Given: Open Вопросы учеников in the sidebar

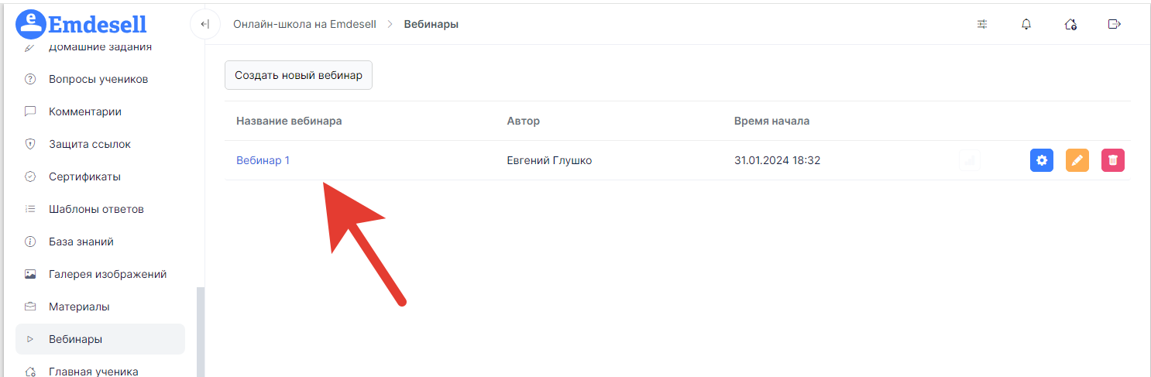Looking at the screenshot, I should click(x=98, y=79).
